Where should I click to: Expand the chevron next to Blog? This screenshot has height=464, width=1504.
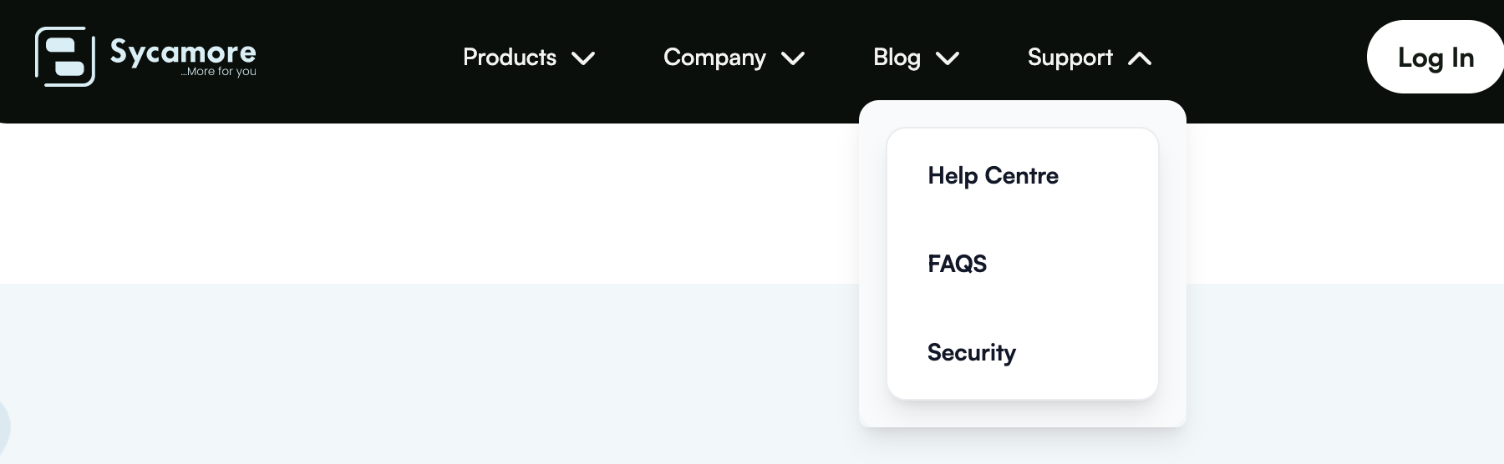point(948,58)
